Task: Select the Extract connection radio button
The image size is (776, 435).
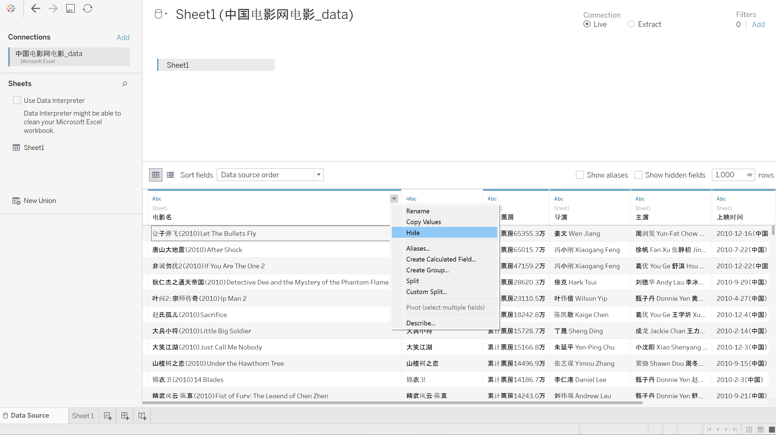Action: (631, 24)
